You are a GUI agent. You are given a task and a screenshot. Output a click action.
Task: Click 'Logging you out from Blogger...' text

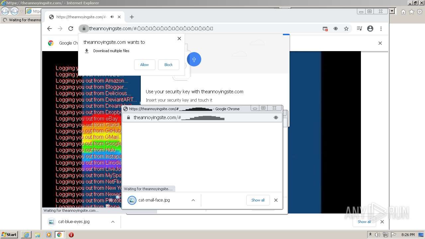92,87
